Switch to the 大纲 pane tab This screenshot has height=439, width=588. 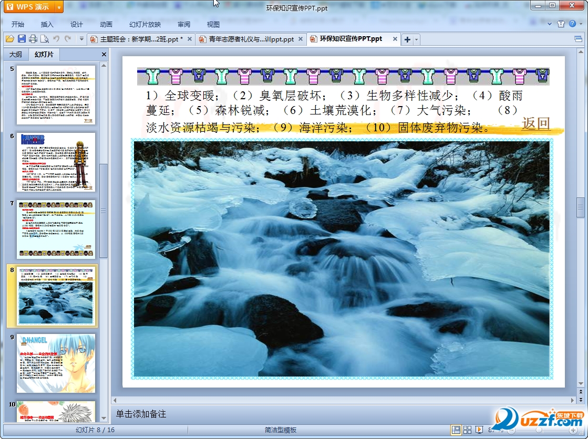point(16,54)
